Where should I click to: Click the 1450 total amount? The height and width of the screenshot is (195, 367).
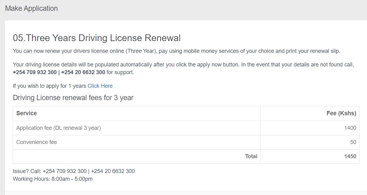[x=350, y=156]
